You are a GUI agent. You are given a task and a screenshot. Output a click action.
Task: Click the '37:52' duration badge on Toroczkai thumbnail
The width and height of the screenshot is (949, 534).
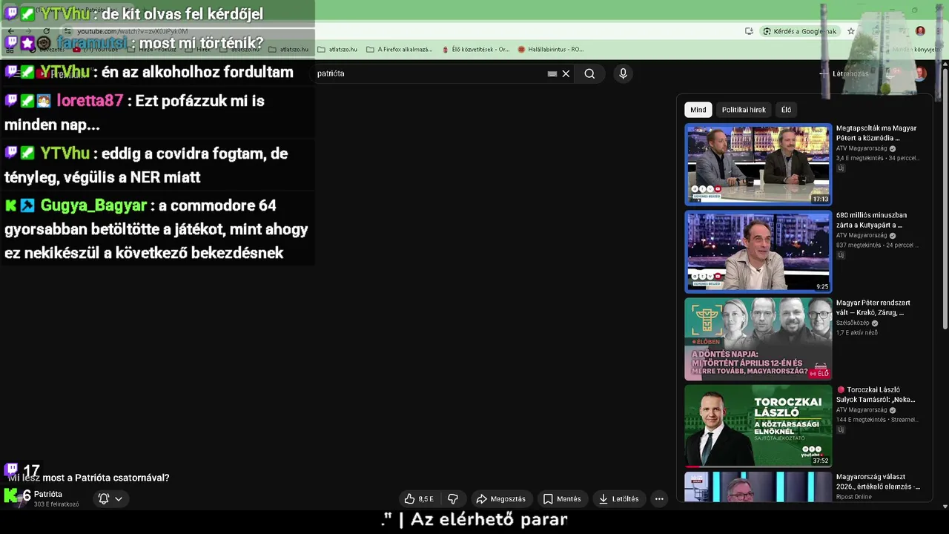[x=820, y=461]
